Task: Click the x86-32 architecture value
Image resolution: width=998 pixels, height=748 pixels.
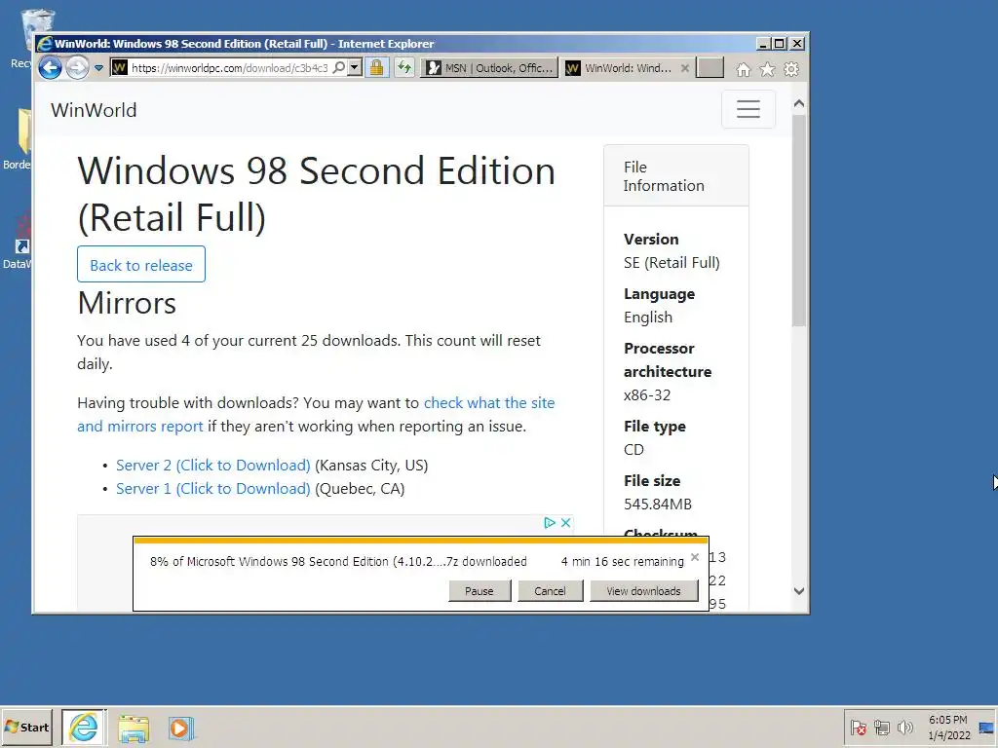Action: click(647, 395)
